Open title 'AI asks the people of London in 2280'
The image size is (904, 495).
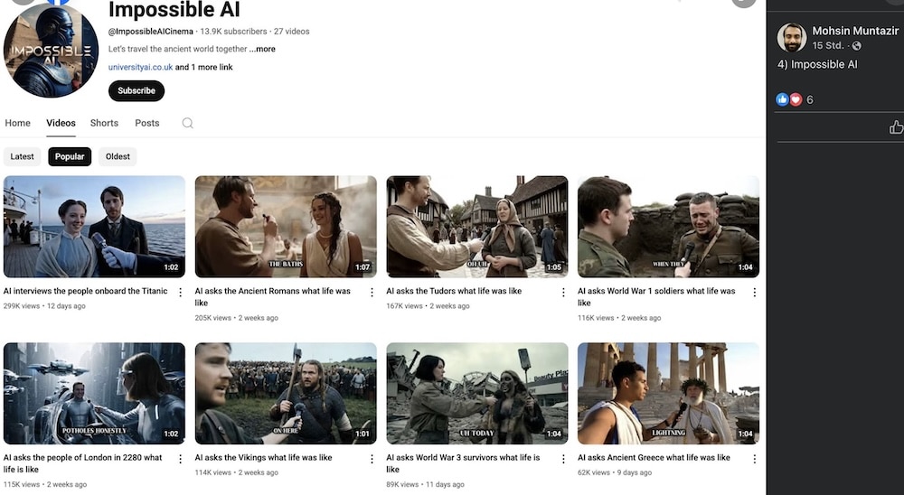pyautogui.click(x=82, y=463)
